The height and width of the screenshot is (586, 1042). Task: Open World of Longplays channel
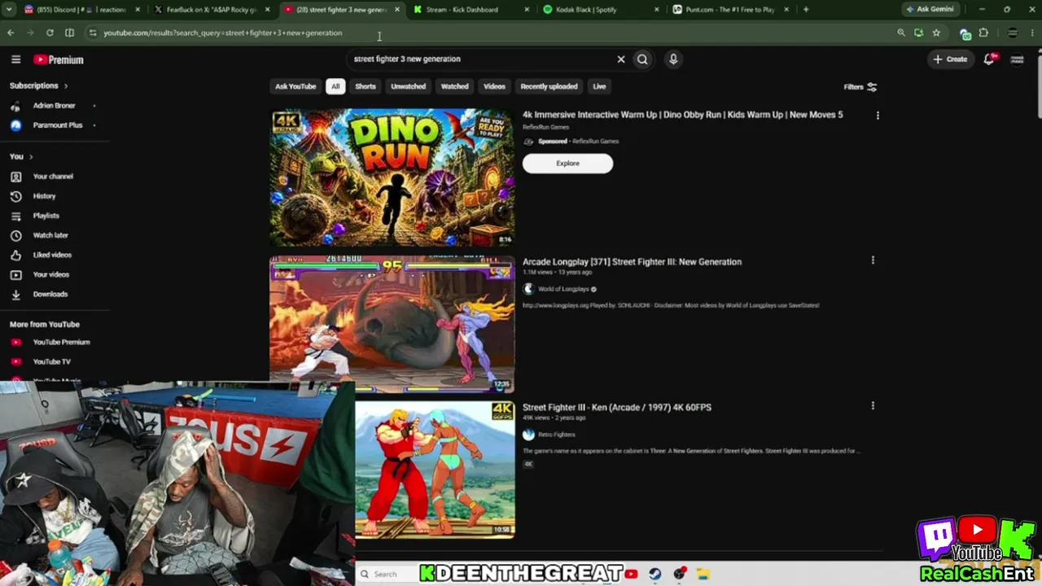point(563,289)
